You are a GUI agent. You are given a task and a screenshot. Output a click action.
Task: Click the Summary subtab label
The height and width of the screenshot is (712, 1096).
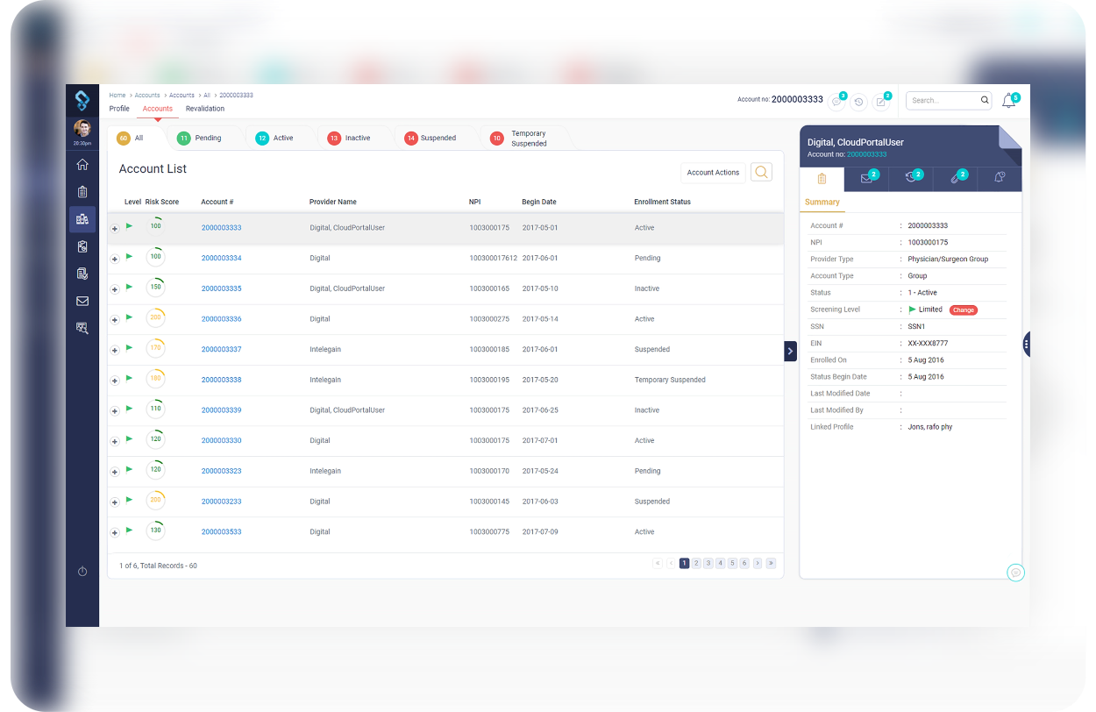[822, 203]
